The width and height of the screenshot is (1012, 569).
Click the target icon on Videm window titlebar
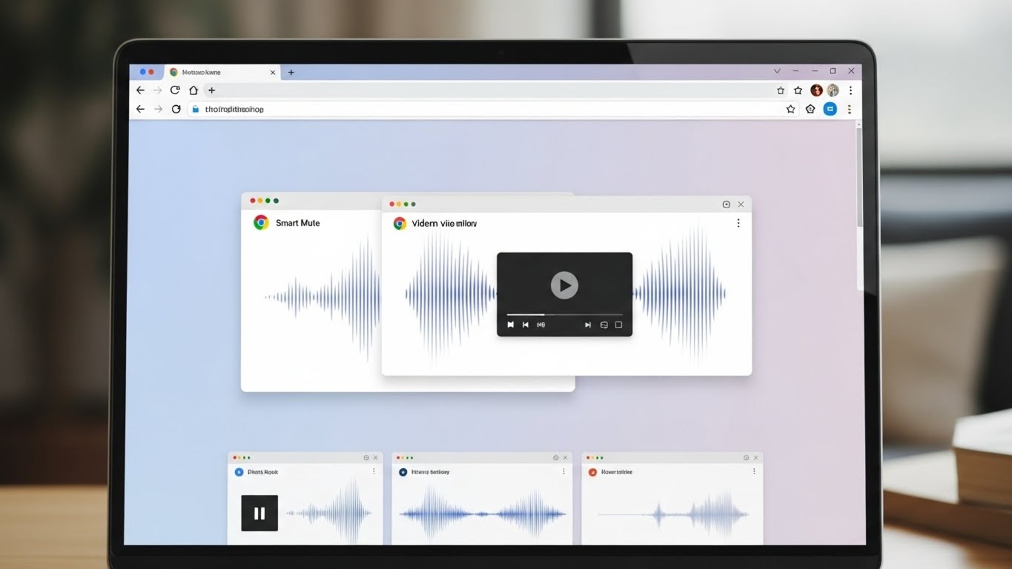coord(726,204)
